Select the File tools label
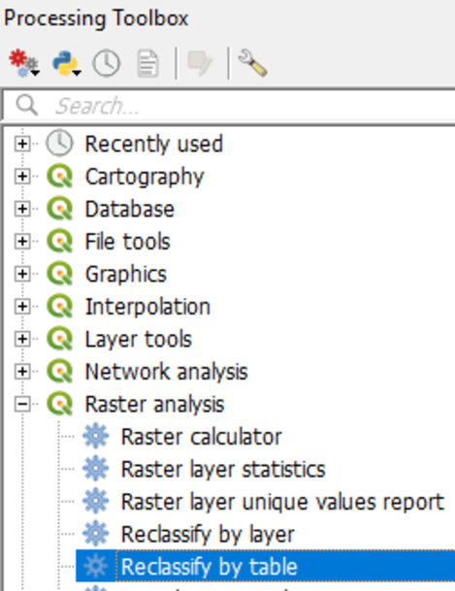This screenshot has height=591, width=455. [x=127, y=242]
